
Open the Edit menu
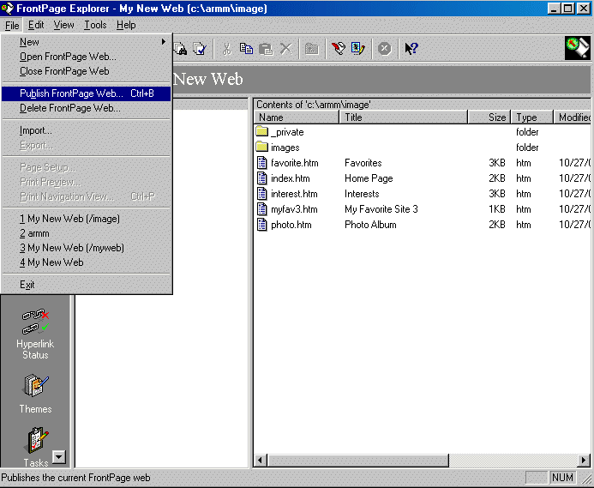point(36,25)
